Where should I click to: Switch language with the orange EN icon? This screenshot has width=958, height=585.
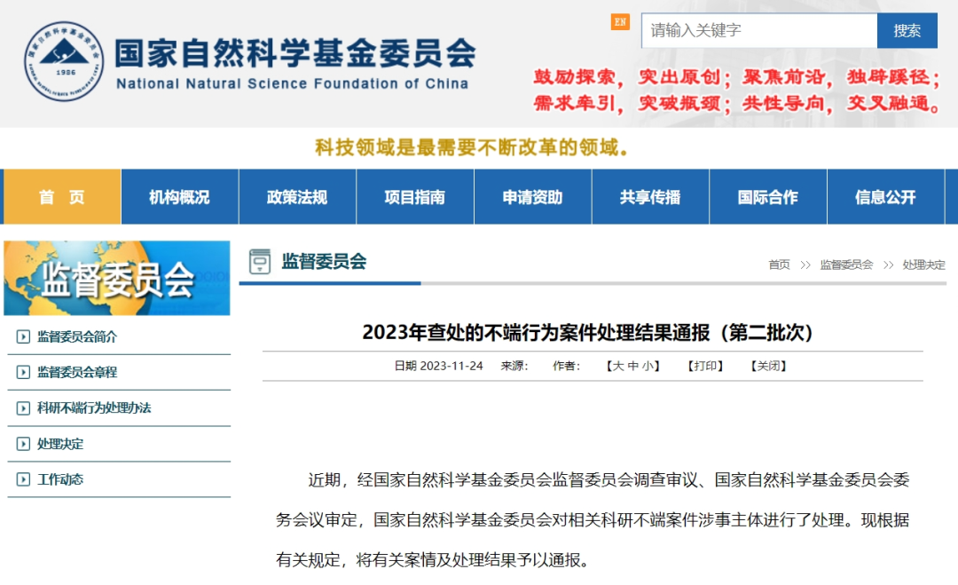(x=620, y=22)
